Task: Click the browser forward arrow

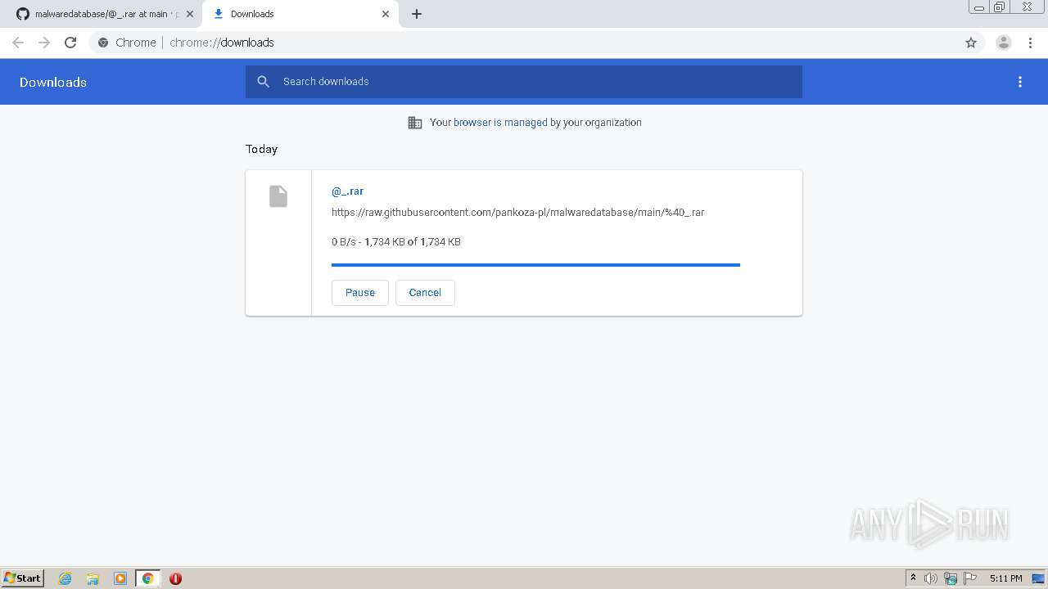Action: click(x=44, y=43)
